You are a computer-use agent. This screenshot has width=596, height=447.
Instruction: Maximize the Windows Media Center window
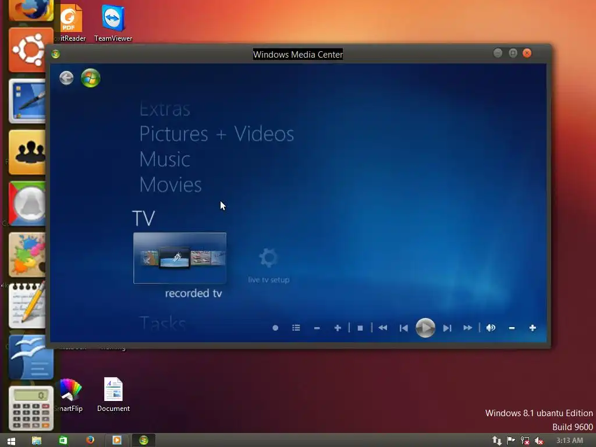tap(513, 53)
